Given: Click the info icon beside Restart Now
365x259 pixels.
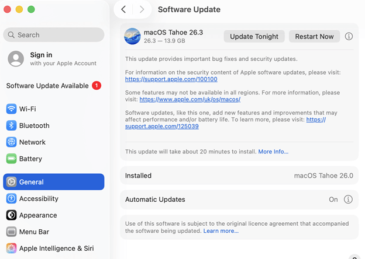Looking at the screenshot, I should (x=349, y=36).
